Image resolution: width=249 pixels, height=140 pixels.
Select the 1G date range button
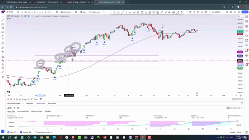coord(8,99)
